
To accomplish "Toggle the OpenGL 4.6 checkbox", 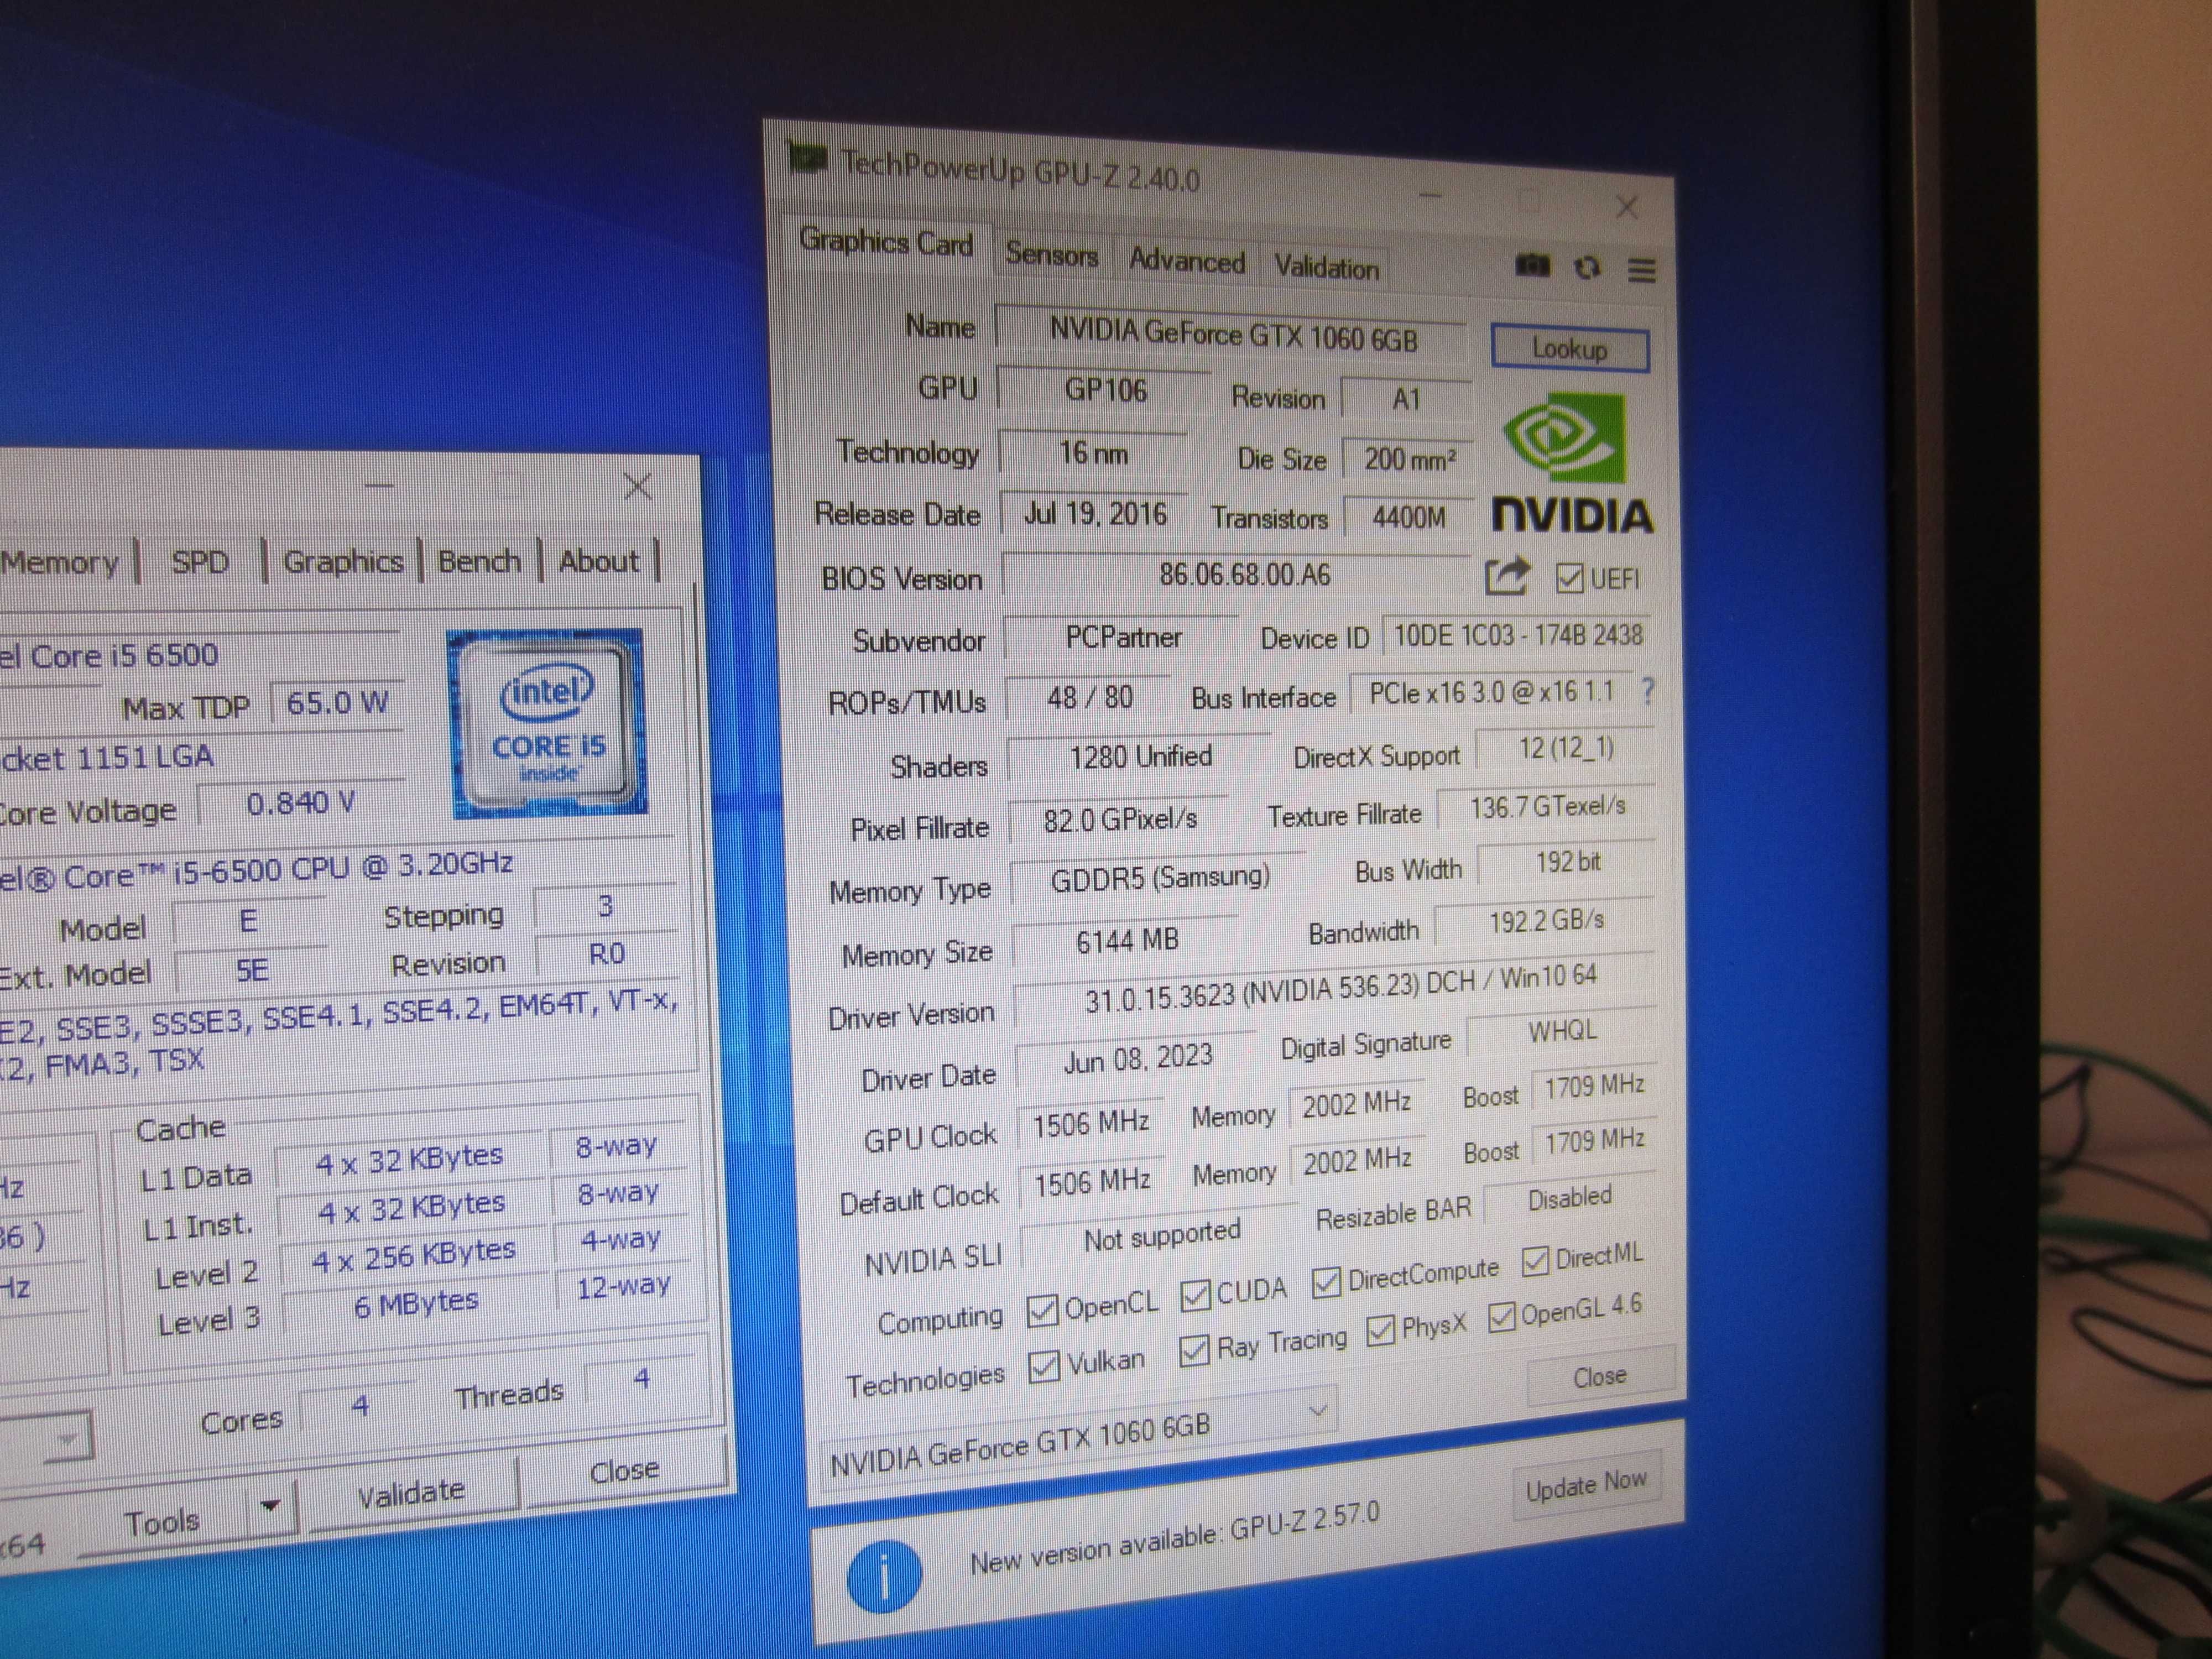I will (x=1501, y=1317).
